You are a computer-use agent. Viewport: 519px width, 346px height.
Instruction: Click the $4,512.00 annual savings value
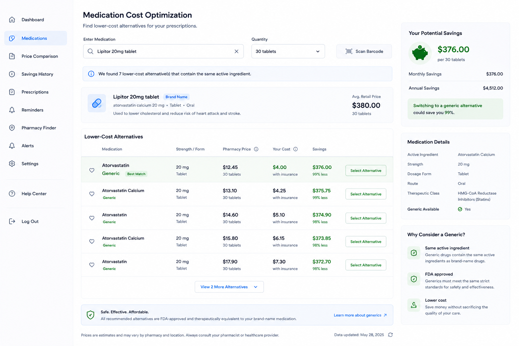(493, 88)
